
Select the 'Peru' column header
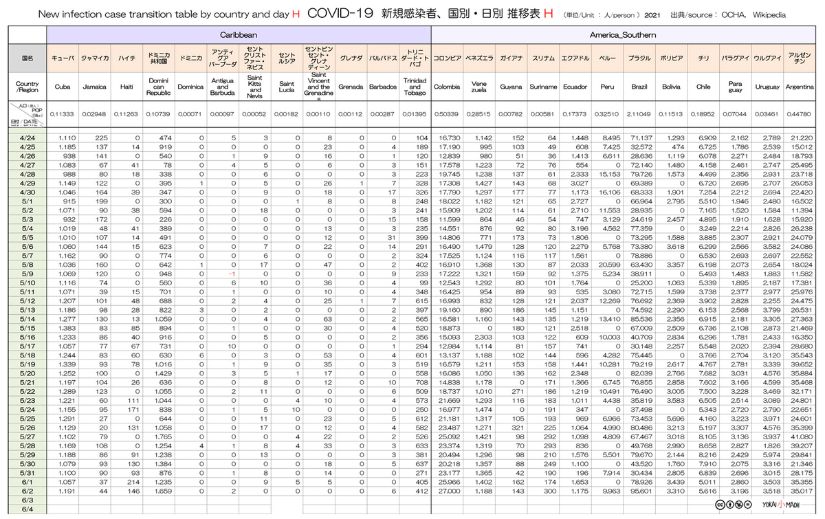click(x=607, y=87)
